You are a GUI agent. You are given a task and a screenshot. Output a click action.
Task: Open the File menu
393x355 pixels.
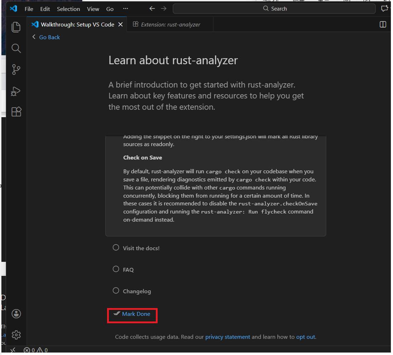(x=29, y=9)
